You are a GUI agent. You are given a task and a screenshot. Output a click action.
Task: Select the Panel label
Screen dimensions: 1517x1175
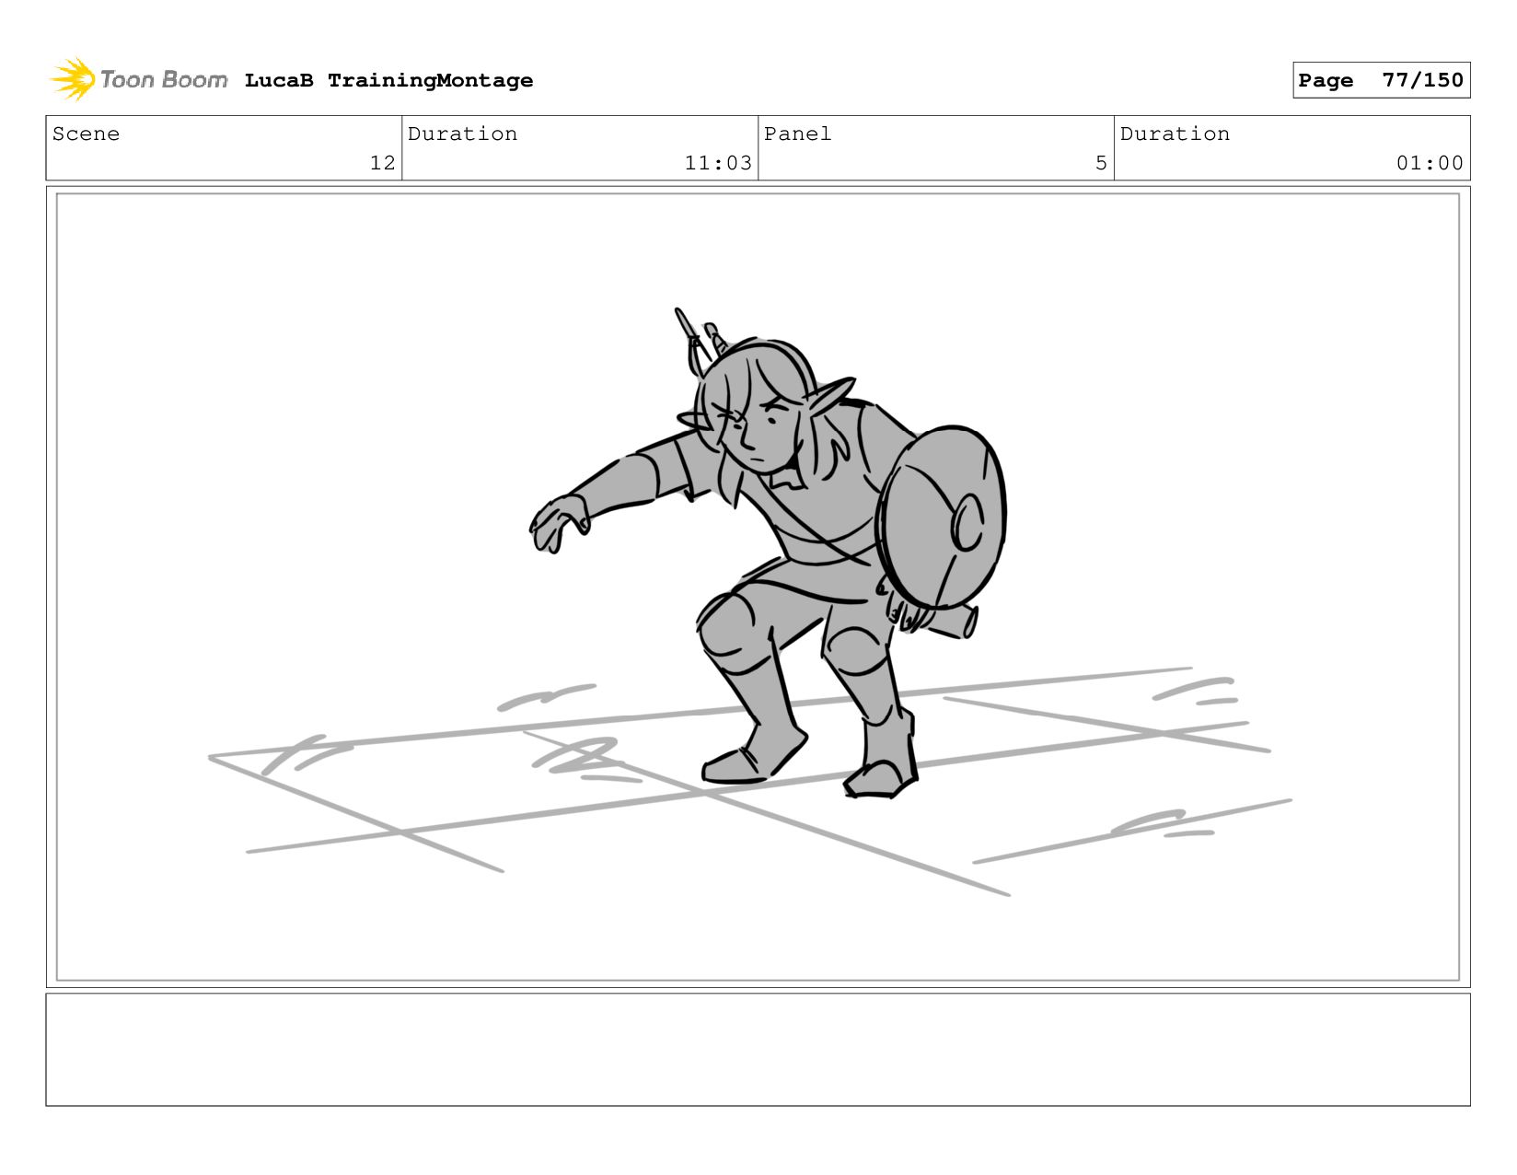(797, 134)
